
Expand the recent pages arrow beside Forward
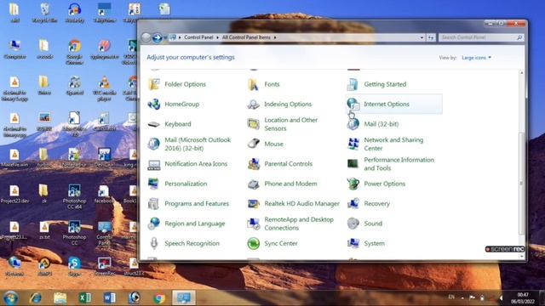point(165,37)
